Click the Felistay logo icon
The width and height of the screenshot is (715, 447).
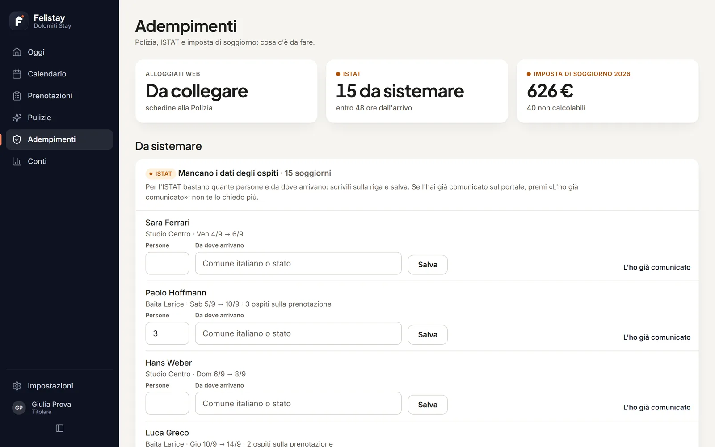tap(19, 21)
